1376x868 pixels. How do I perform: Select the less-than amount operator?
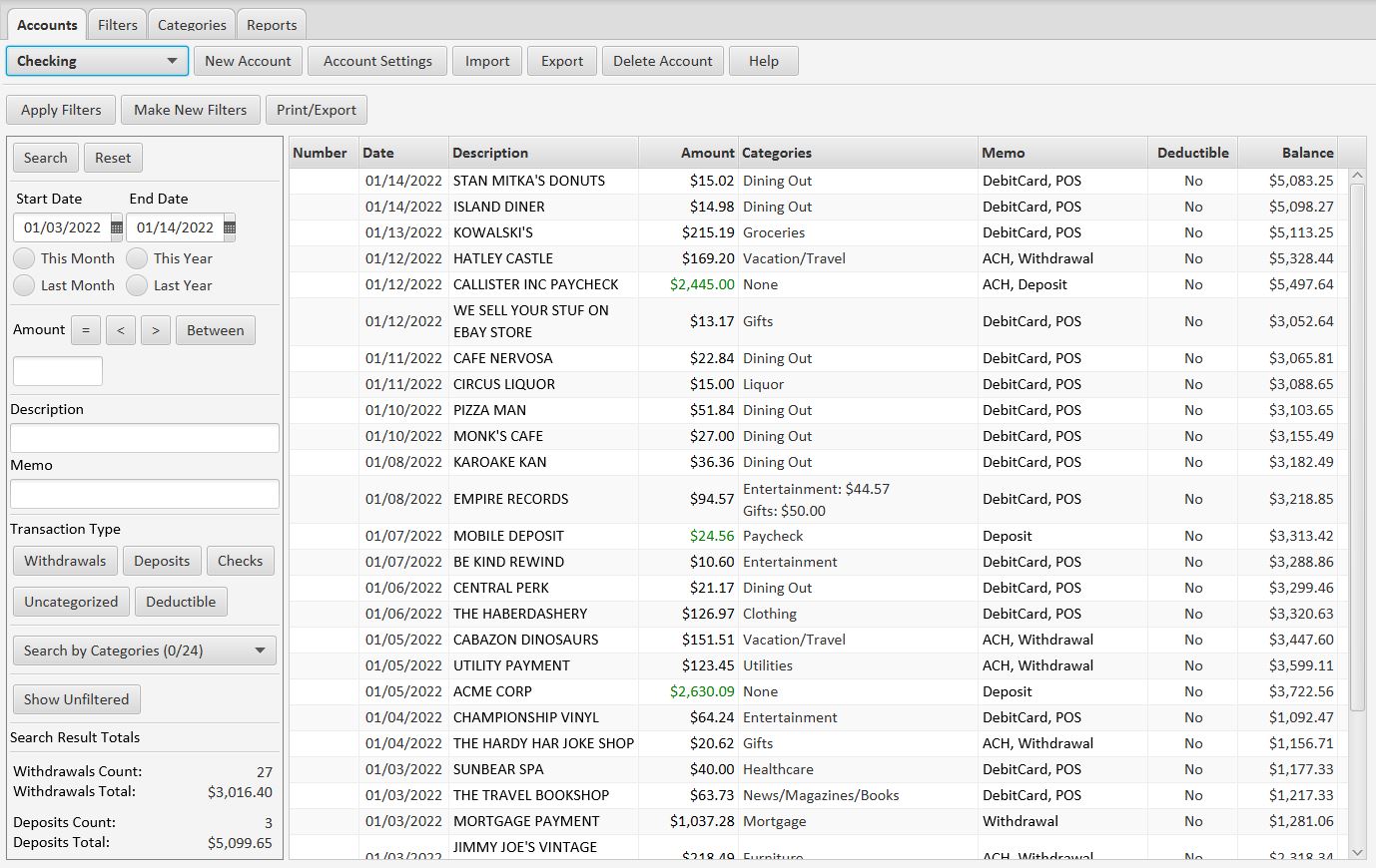tap(120, 330)
